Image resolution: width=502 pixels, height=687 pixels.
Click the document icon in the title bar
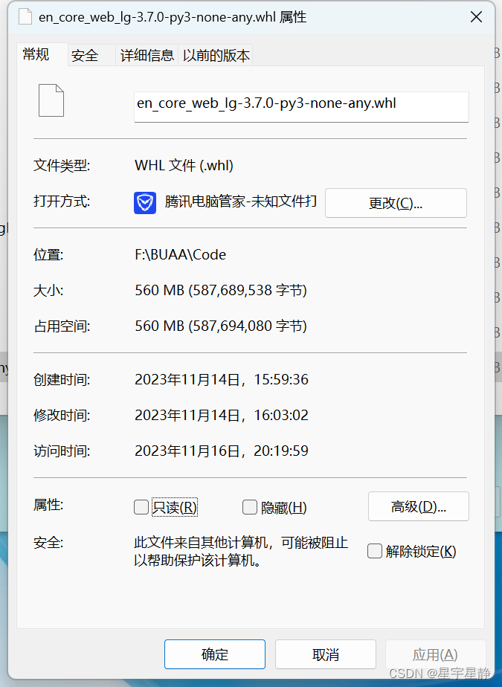point(25,16)
